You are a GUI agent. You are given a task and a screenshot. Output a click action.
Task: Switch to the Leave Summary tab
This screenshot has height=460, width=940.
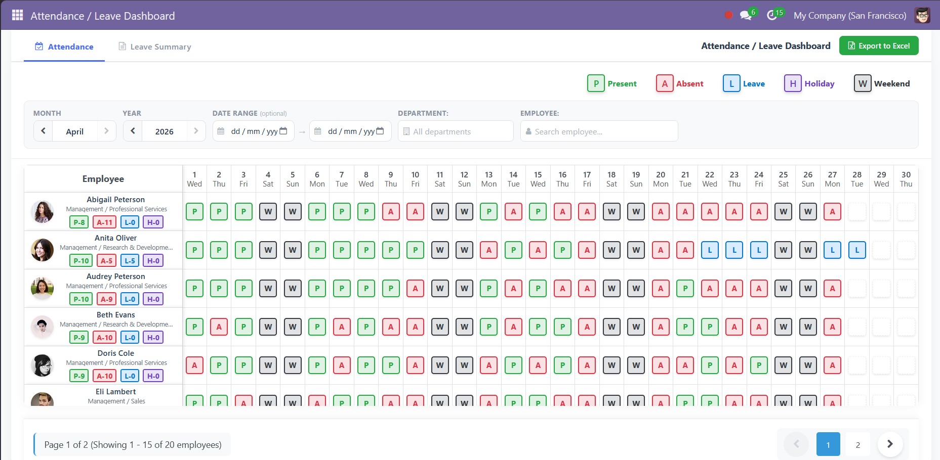coord(155,47)
